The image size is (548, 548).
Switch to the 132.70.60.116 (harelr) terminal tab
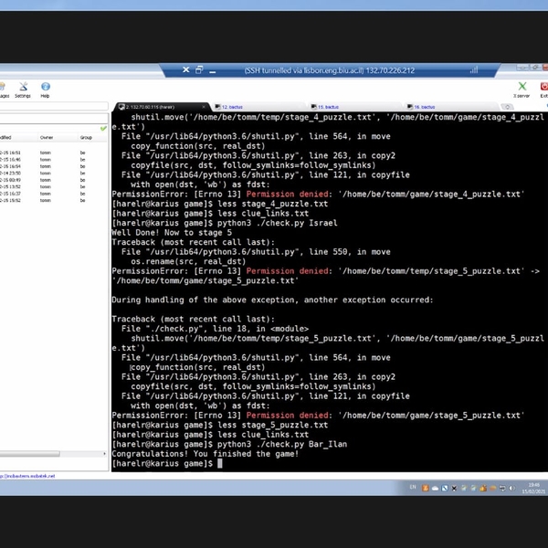tap(151, 107)
